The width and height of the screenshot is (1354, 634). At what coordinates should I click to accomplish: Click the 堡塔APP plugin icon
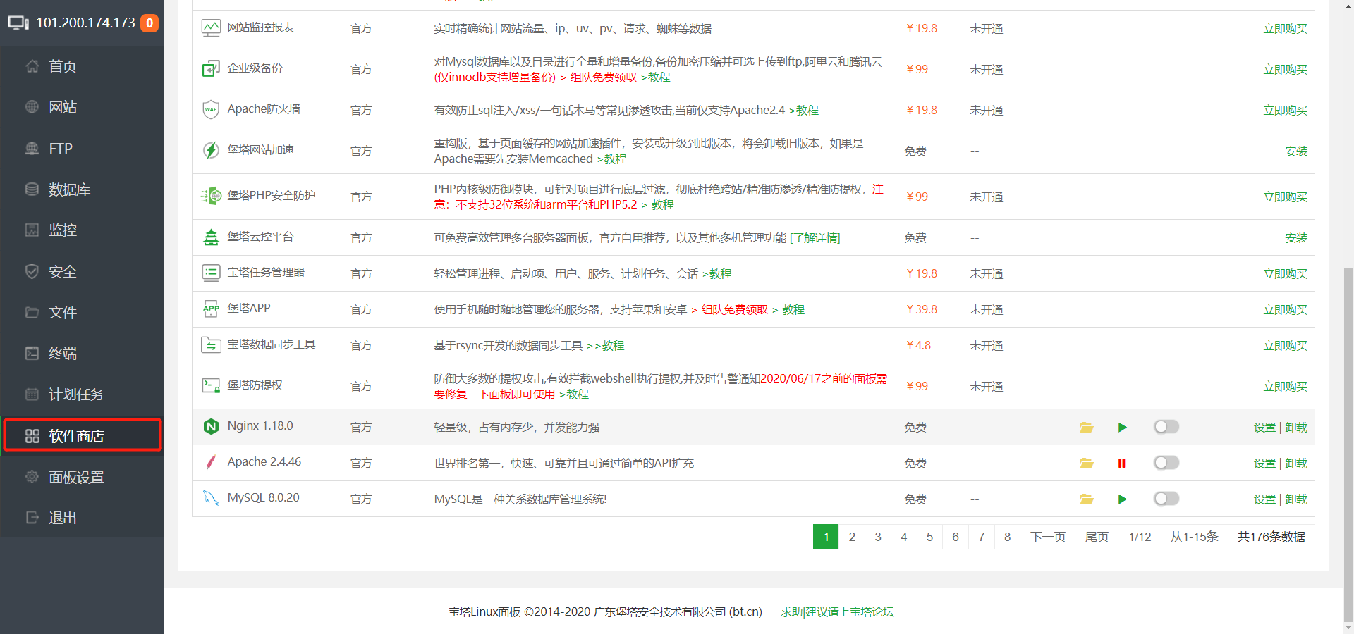211,309
